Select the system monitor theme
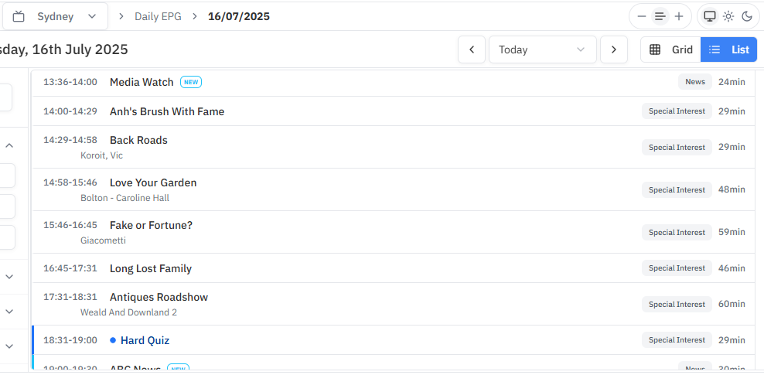Image resolution: width=764 pixels, height=375 pixels. point(710,16)
